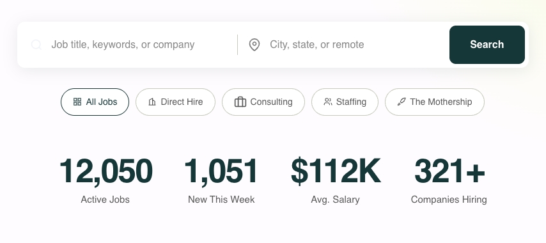
Task: Select The Mothership filter
Action: pos(435,102)
